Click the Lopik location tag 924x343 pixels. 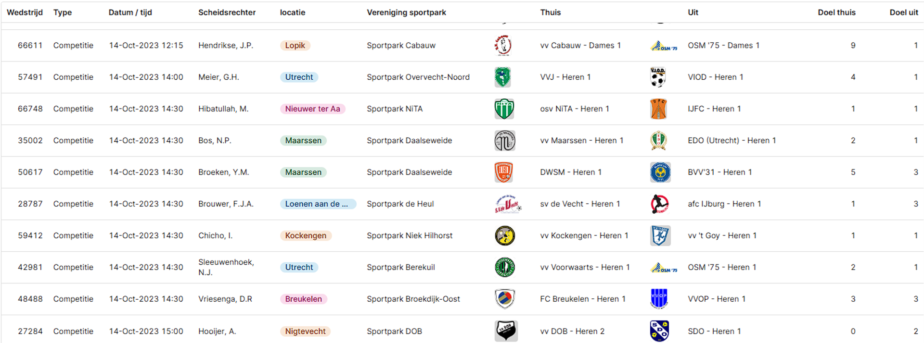295,46
